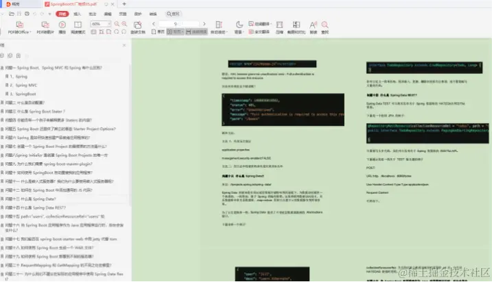Start slideshow with 播放 button

(62, 27)
